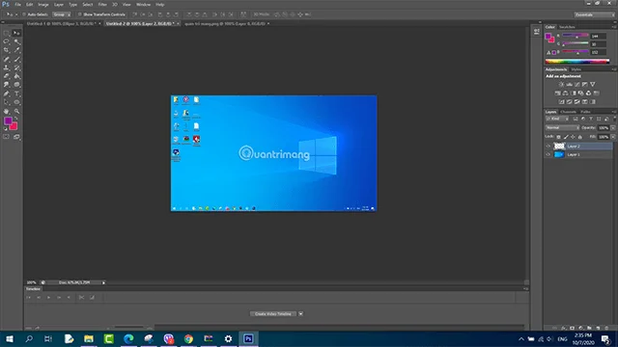
Task: Select the Eraser tool
Action: coord(7,76)
